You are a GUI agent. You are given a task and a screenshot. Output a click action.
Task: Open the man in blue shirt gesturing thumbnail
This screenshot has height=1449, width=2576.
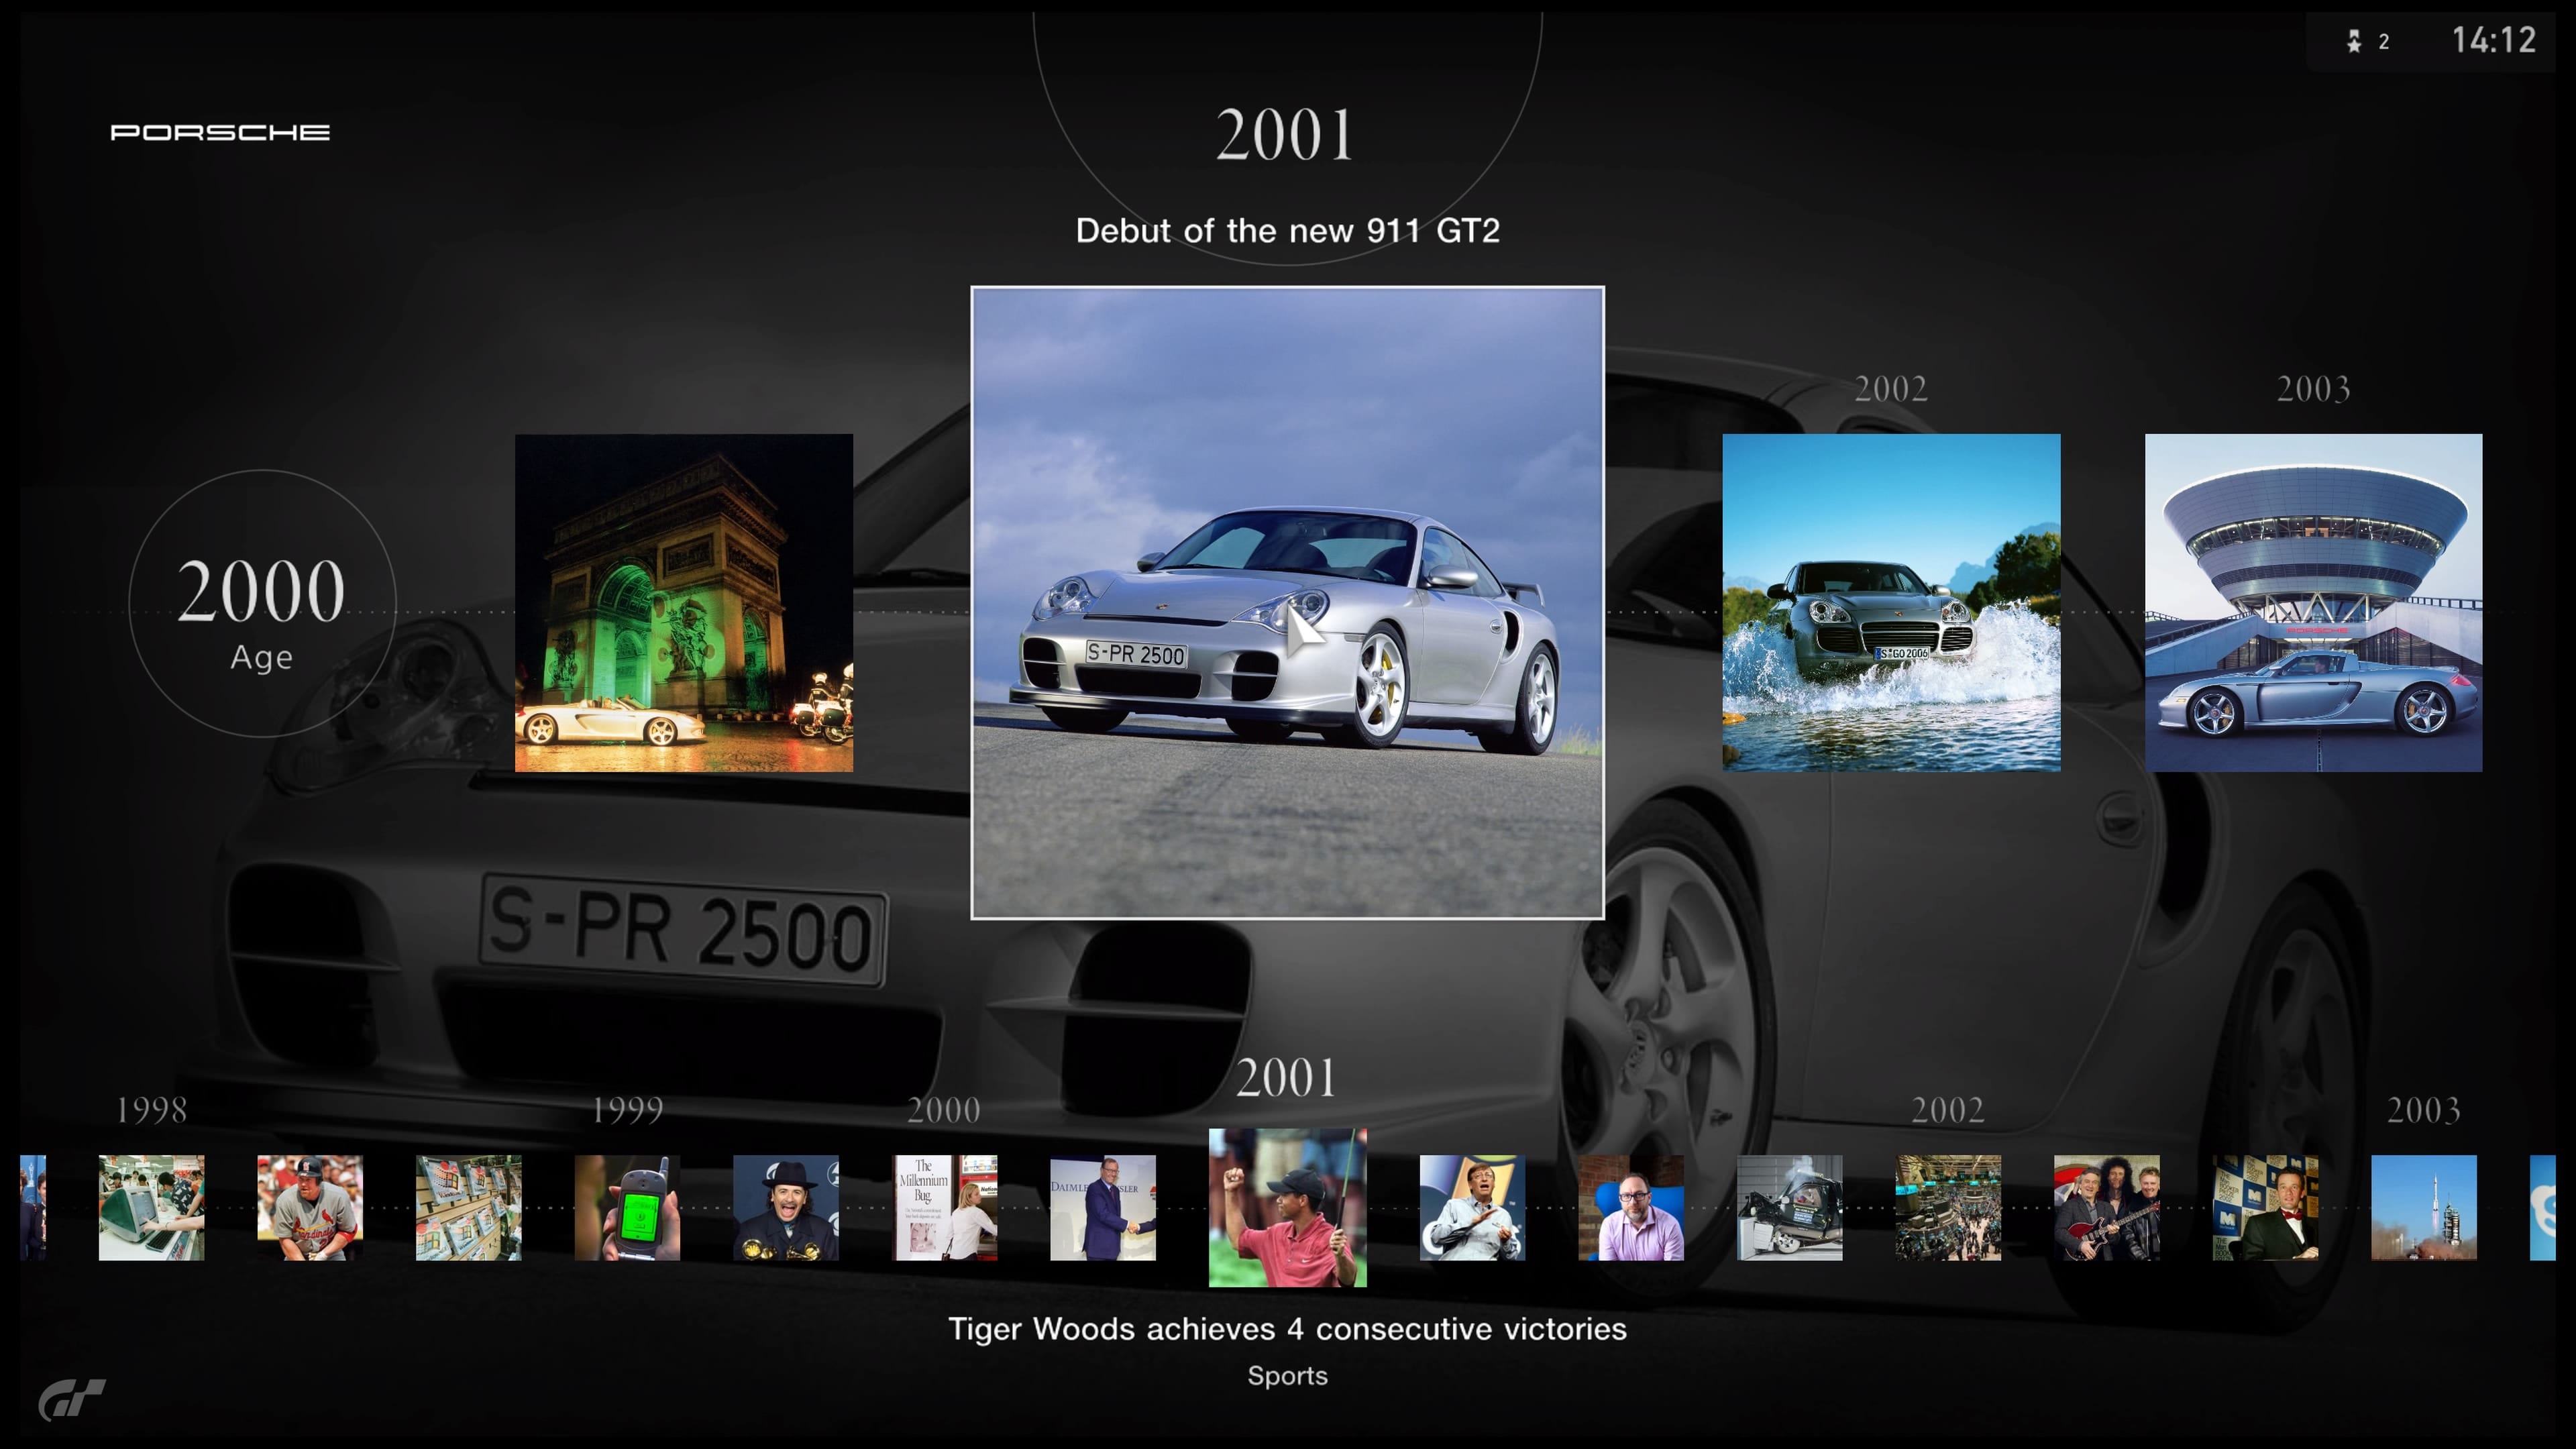click(1472, 1208)
